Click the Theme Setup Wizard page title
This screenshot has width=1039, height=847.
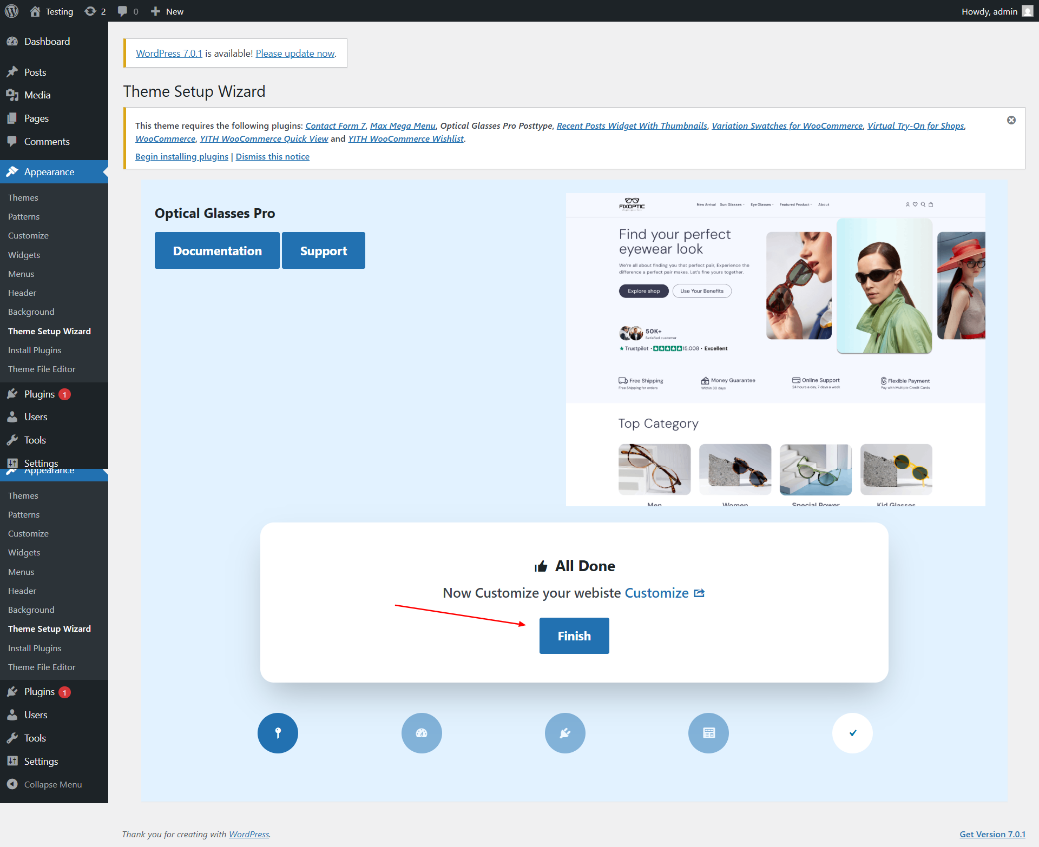click(x=194, y=91)
